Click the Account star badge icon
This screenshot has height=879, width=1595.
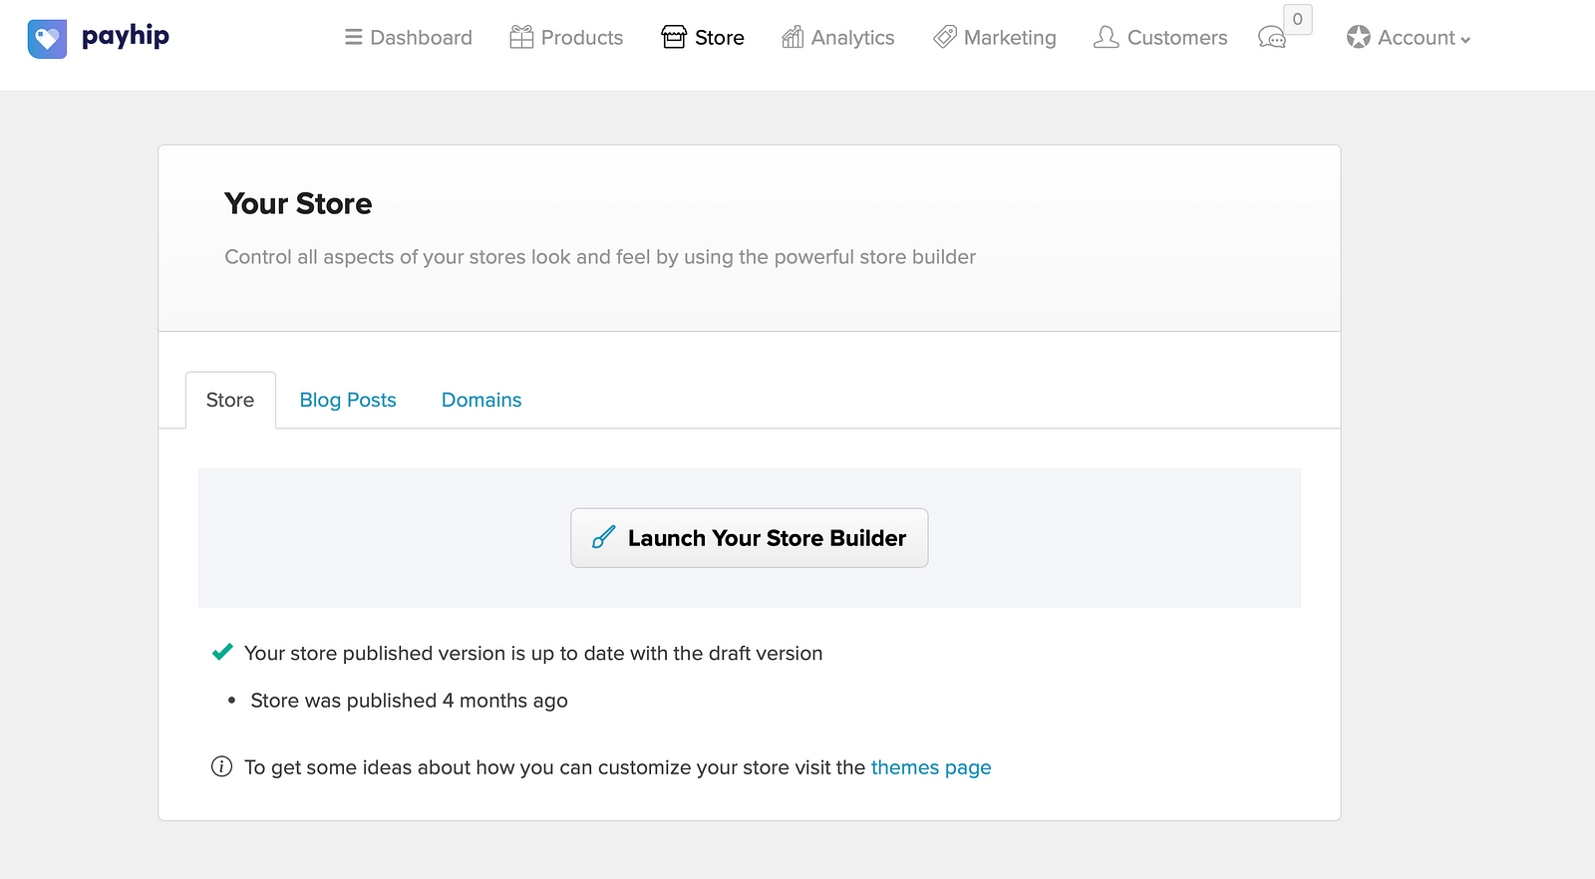(x=1358, y=38)
